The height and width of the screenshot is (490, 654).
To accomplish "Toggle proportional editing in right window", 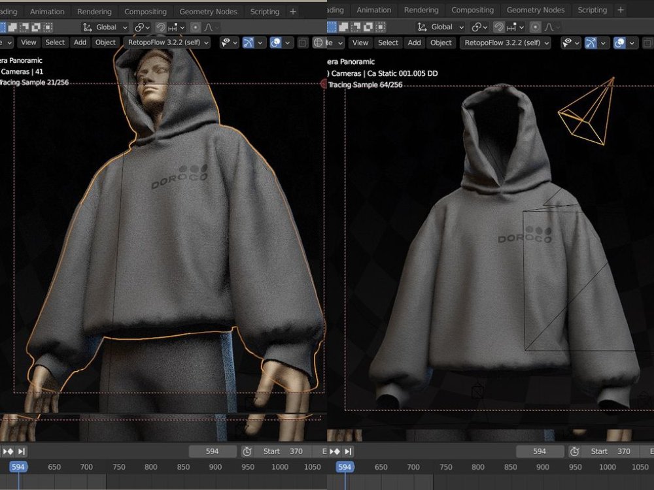I will pyautogui.click(x=535, y=27).
